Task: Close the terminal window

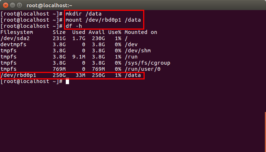Action: 5,5
